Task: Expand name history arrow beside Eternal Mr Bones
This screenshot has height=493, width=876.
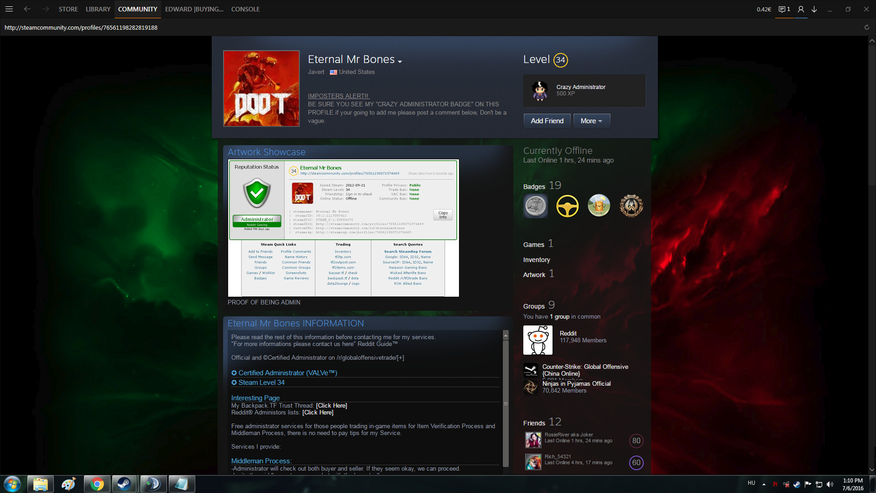Action: point(400,62)
